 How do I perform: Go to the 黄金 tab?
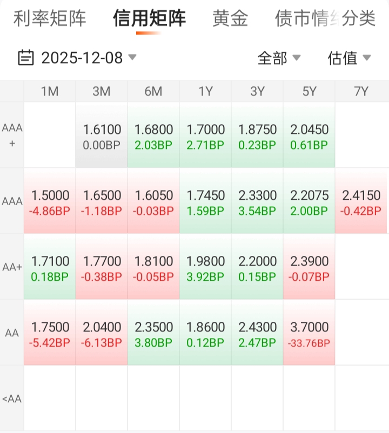coord(230,19)
